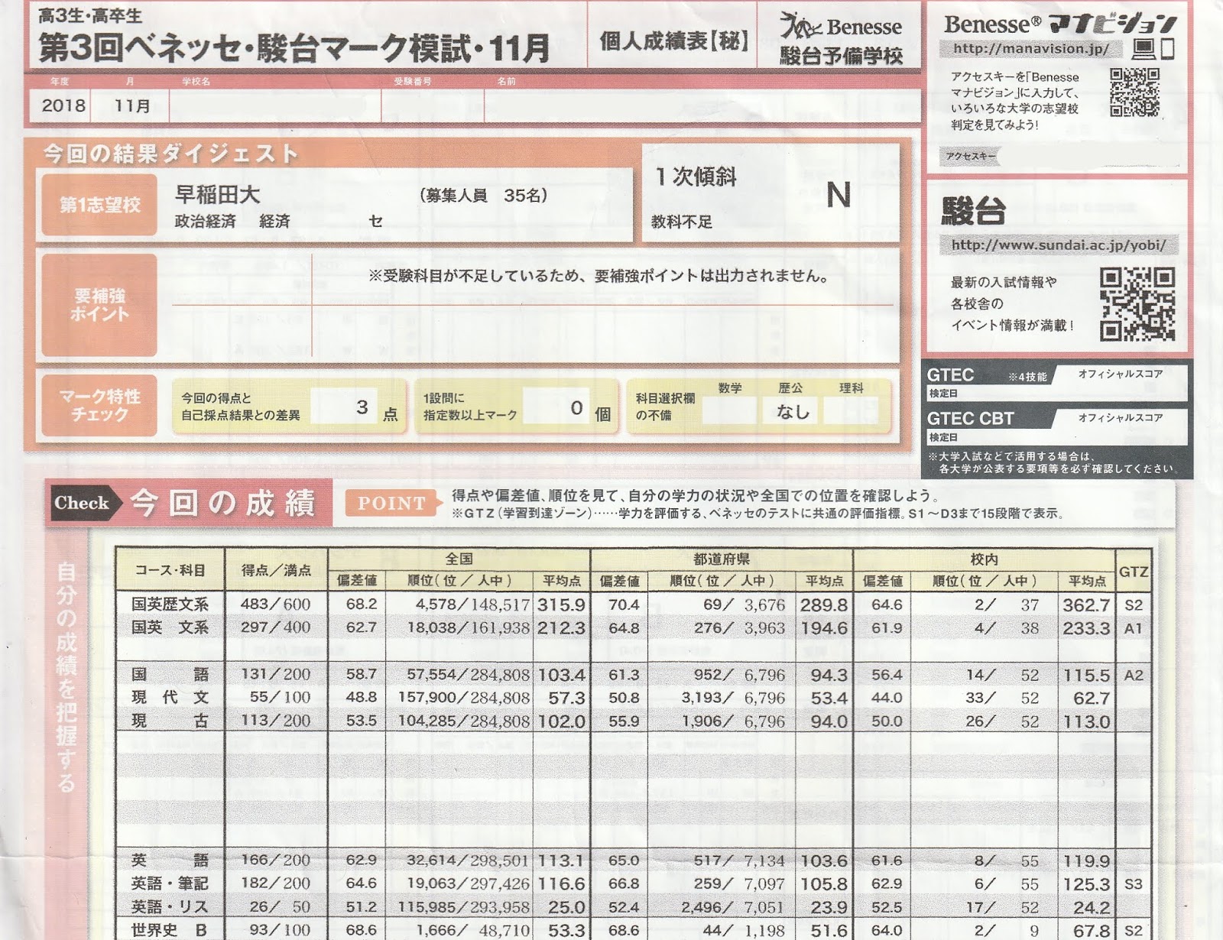Click the 現古 row label
This screenshot has height=940, width=1223.
tap(170, 721)
